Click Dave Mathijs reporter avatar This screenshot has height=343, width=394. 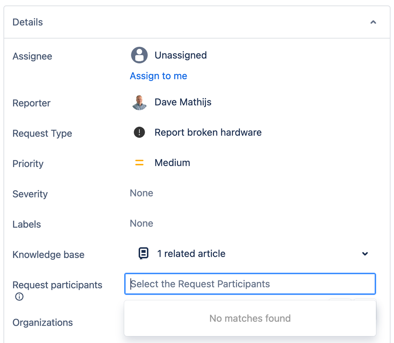139,102
